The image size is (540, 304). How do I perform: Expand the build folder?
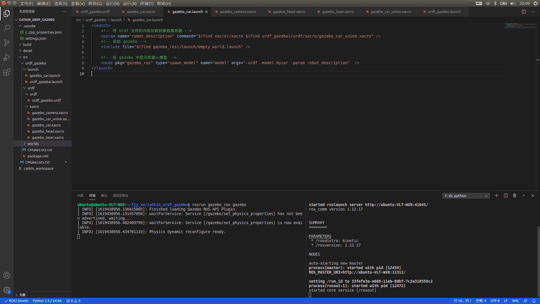pyautogui.click(x=27, y=45)
